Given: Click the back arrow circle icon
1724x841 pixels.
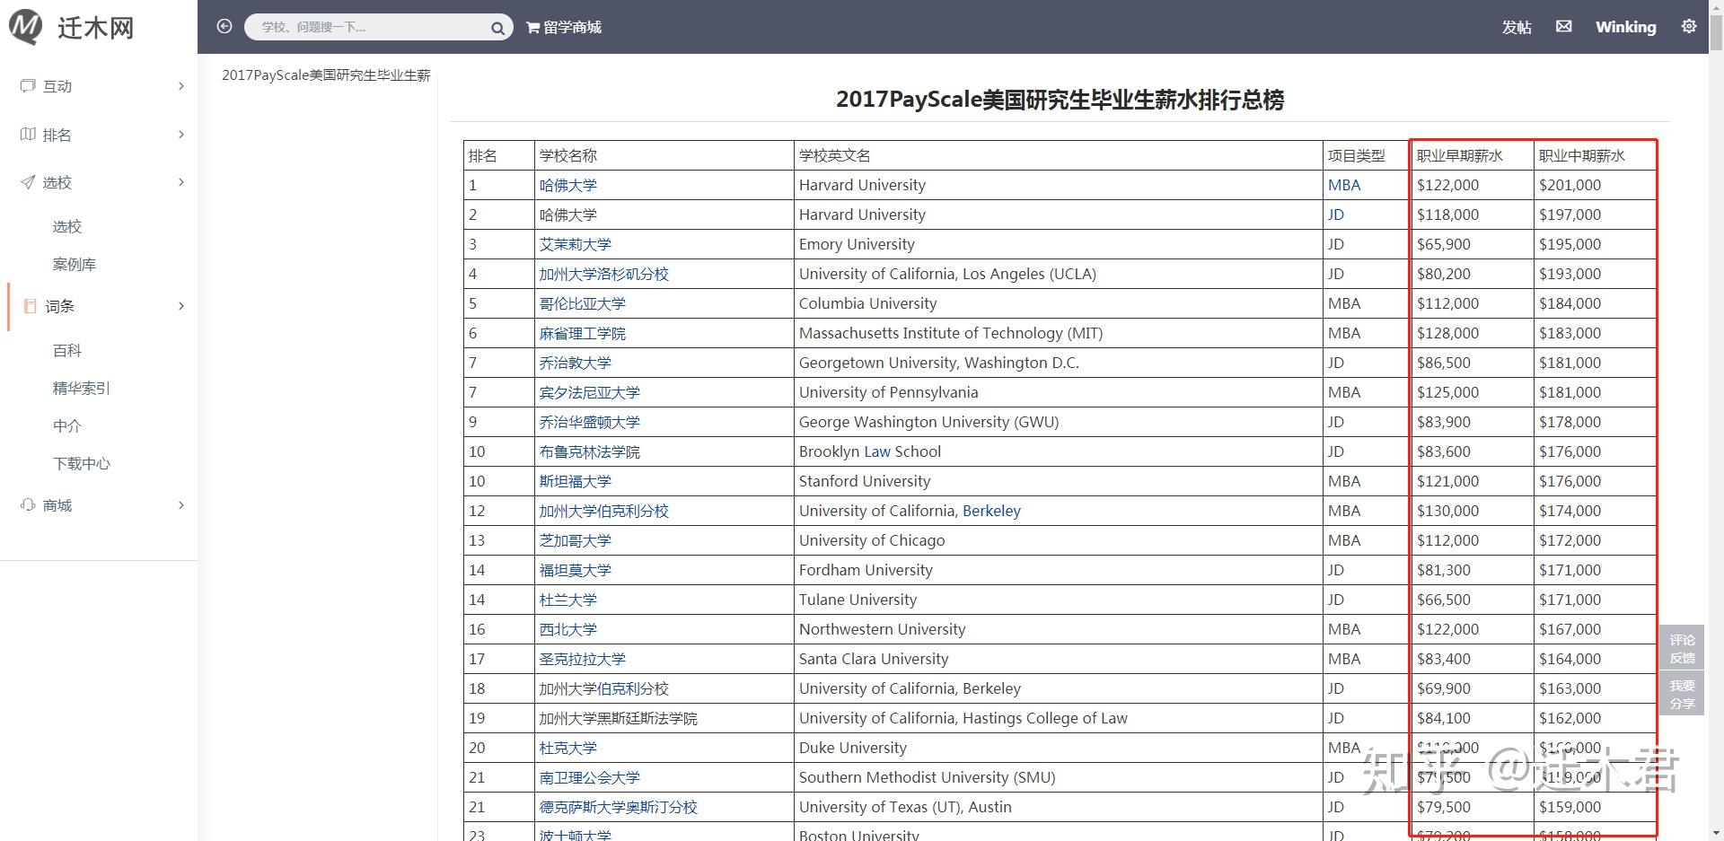Looking at the screenshot, I should tap(224, 27).
